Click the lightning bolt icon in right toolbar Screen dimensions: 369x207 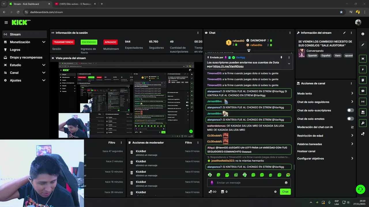[x=363, y=70]
